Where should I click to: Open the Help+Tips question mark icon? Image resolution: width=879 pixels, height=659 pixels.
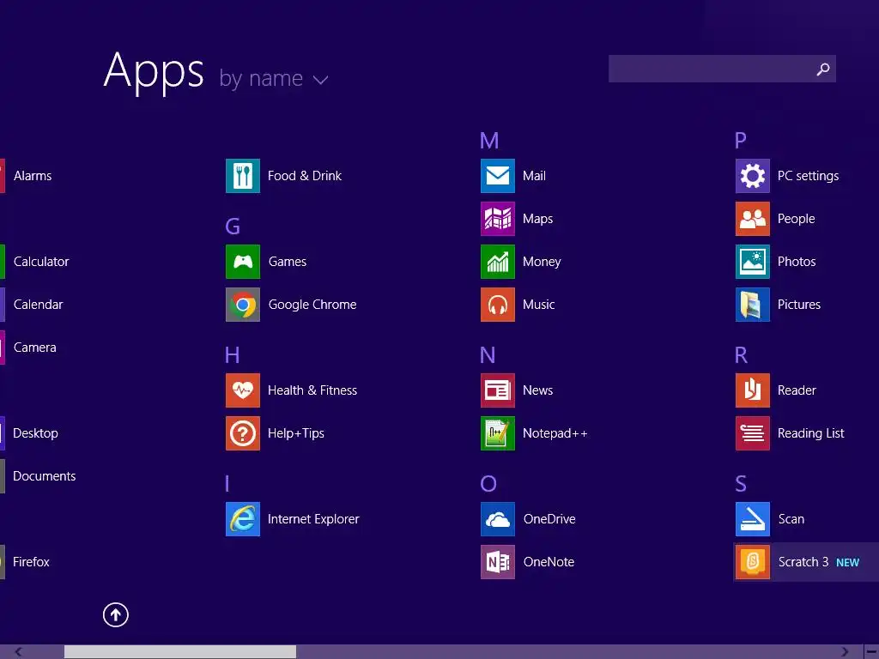pyautogui.click(x=243, y=433)
